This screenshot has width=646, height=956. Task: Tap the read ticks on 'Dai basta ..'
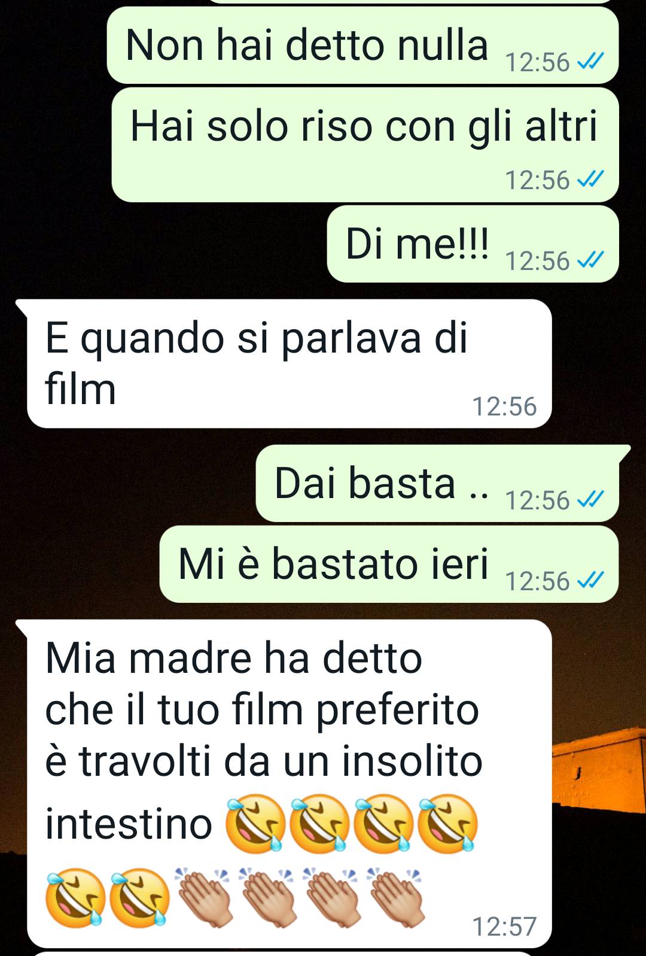[x=590, y=499]
